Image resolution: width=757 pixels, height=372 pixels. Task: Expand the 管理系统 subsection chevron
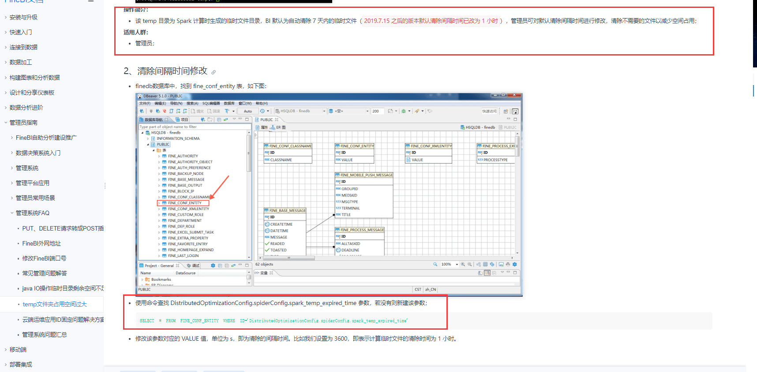click(x=12, y=168)
